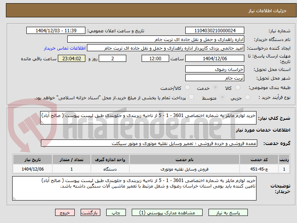Click the چاپ print button

pos(116,213)
